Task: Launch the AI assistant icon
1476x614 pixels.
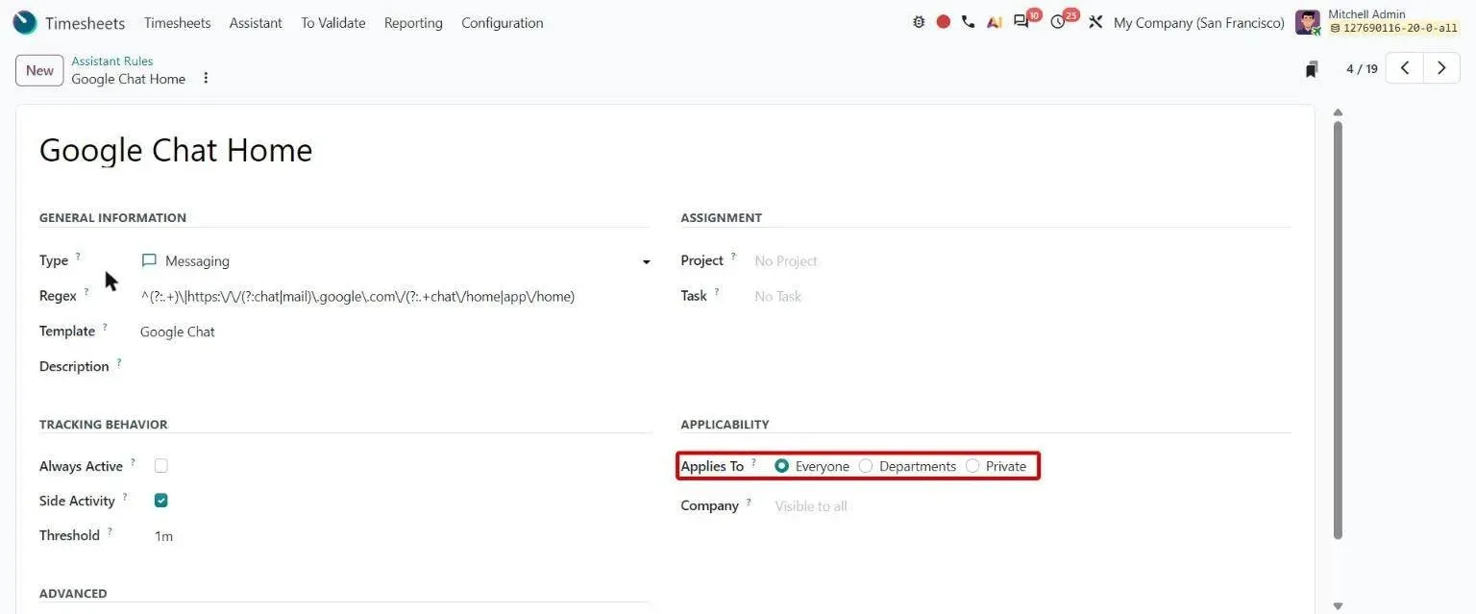Action: [995, 22]
